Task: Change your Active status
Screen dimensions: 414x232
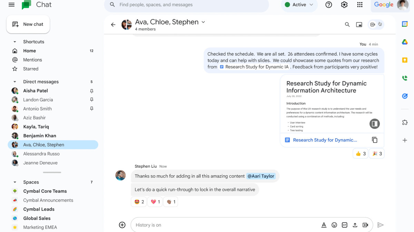Action: (299, 5)
